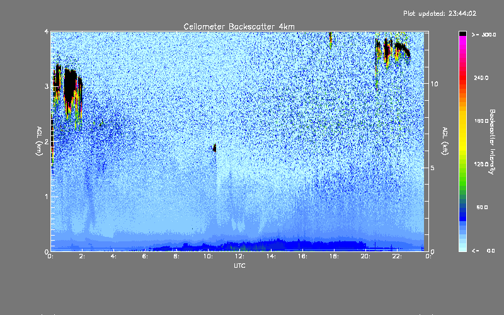Screen dimensions: 504x315
Task: Pick the red segment of the colorbar
Action: point(462,76)
